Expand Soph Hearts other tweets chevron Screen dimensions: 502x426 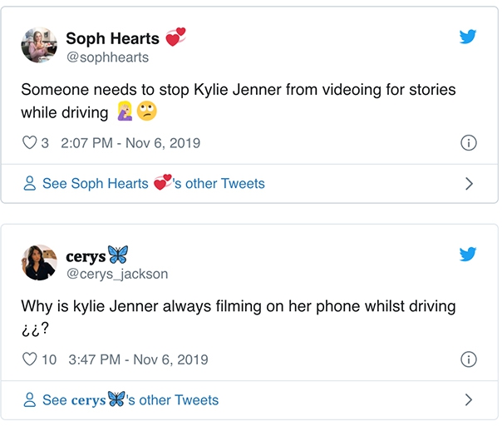[469, 184]
